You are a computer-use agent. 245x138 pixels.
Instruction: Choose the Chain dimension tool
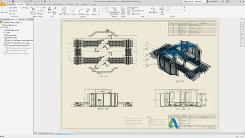point(12,14)
